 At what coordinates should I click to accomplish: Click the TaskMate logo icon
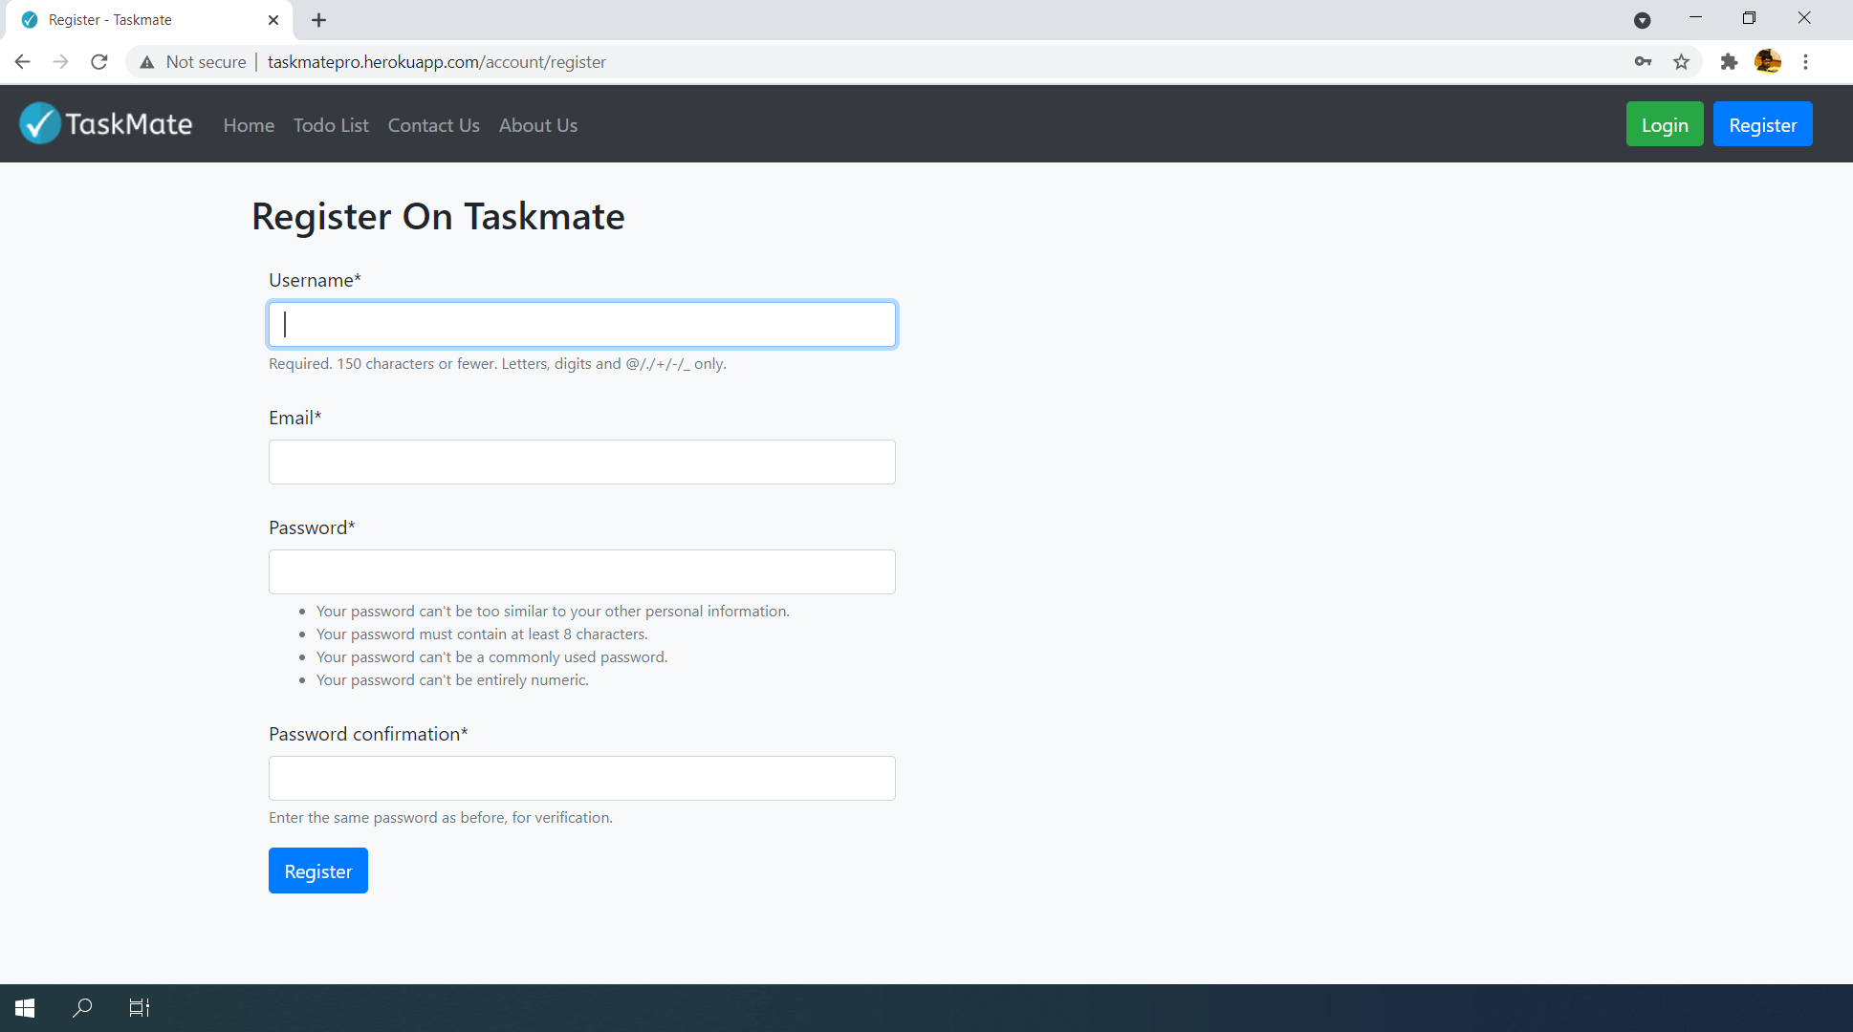point(37,123)
